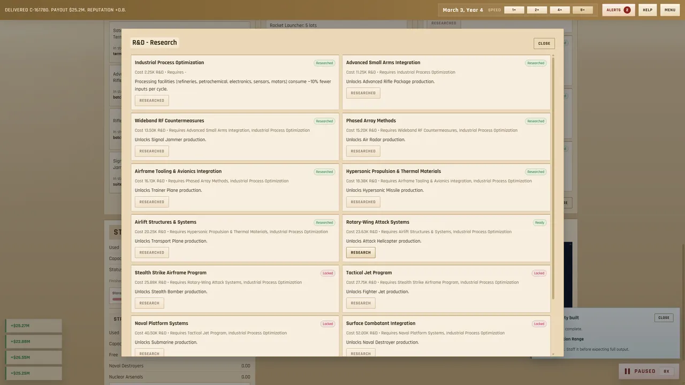The width and height of the screenshot is (685, 385).
Task: Click Locked badge on Surface Combatant Integration
Action: click(539, 324)
